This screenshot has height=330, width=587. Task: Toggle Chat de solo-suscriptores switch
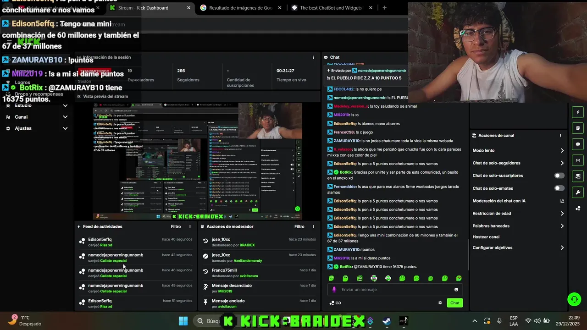click(559, 176)
